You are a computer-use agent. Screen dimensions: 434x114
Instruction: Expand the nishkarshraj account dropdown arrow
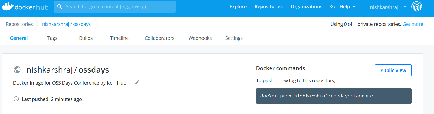[405, 7]
